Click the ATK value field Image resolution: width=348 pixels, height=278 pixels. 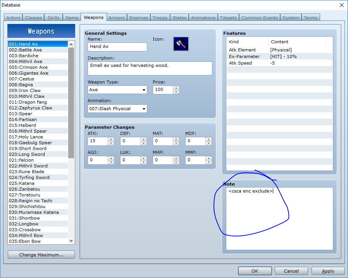98,141
